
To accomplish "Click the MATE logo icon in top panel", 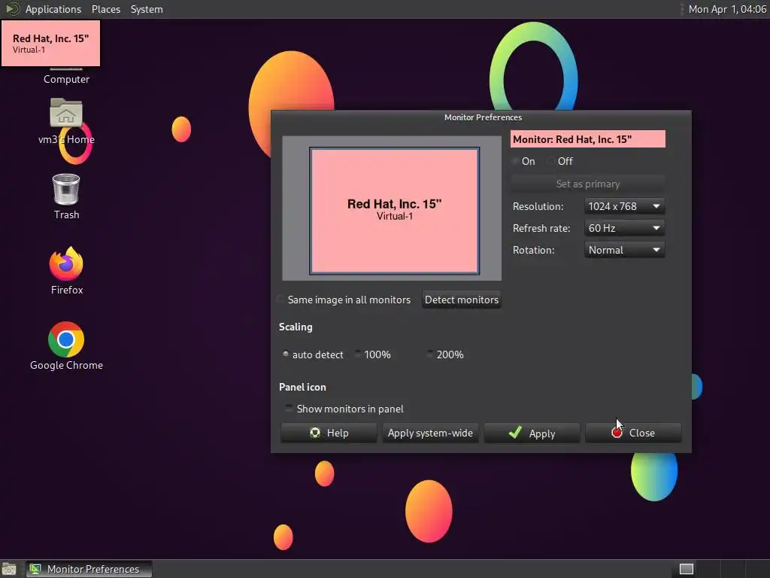I will 12,9.
